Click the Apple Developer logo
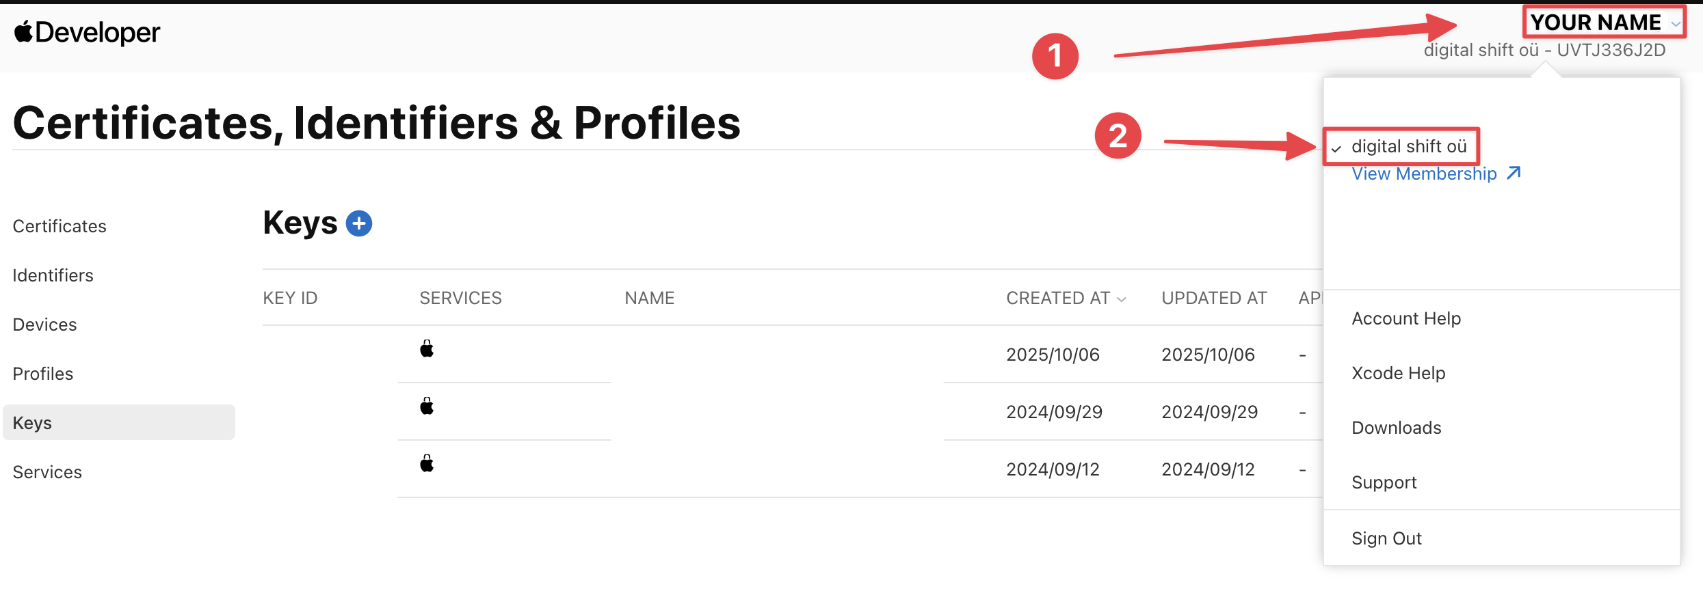This screenshot has width=1703, height=593. pyautogui.click(x=87, y=33)
